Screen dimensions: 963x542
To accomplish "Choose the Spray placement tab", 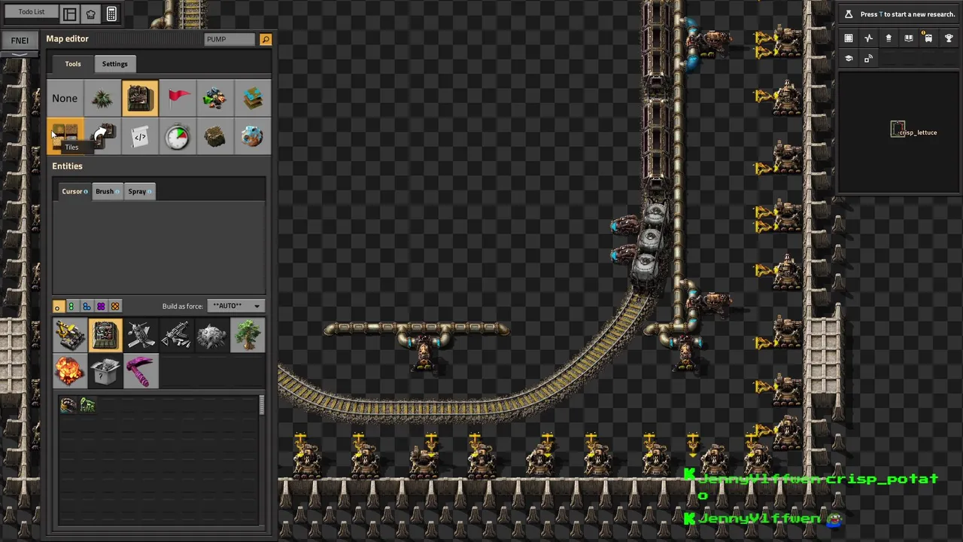I will 140,191.
